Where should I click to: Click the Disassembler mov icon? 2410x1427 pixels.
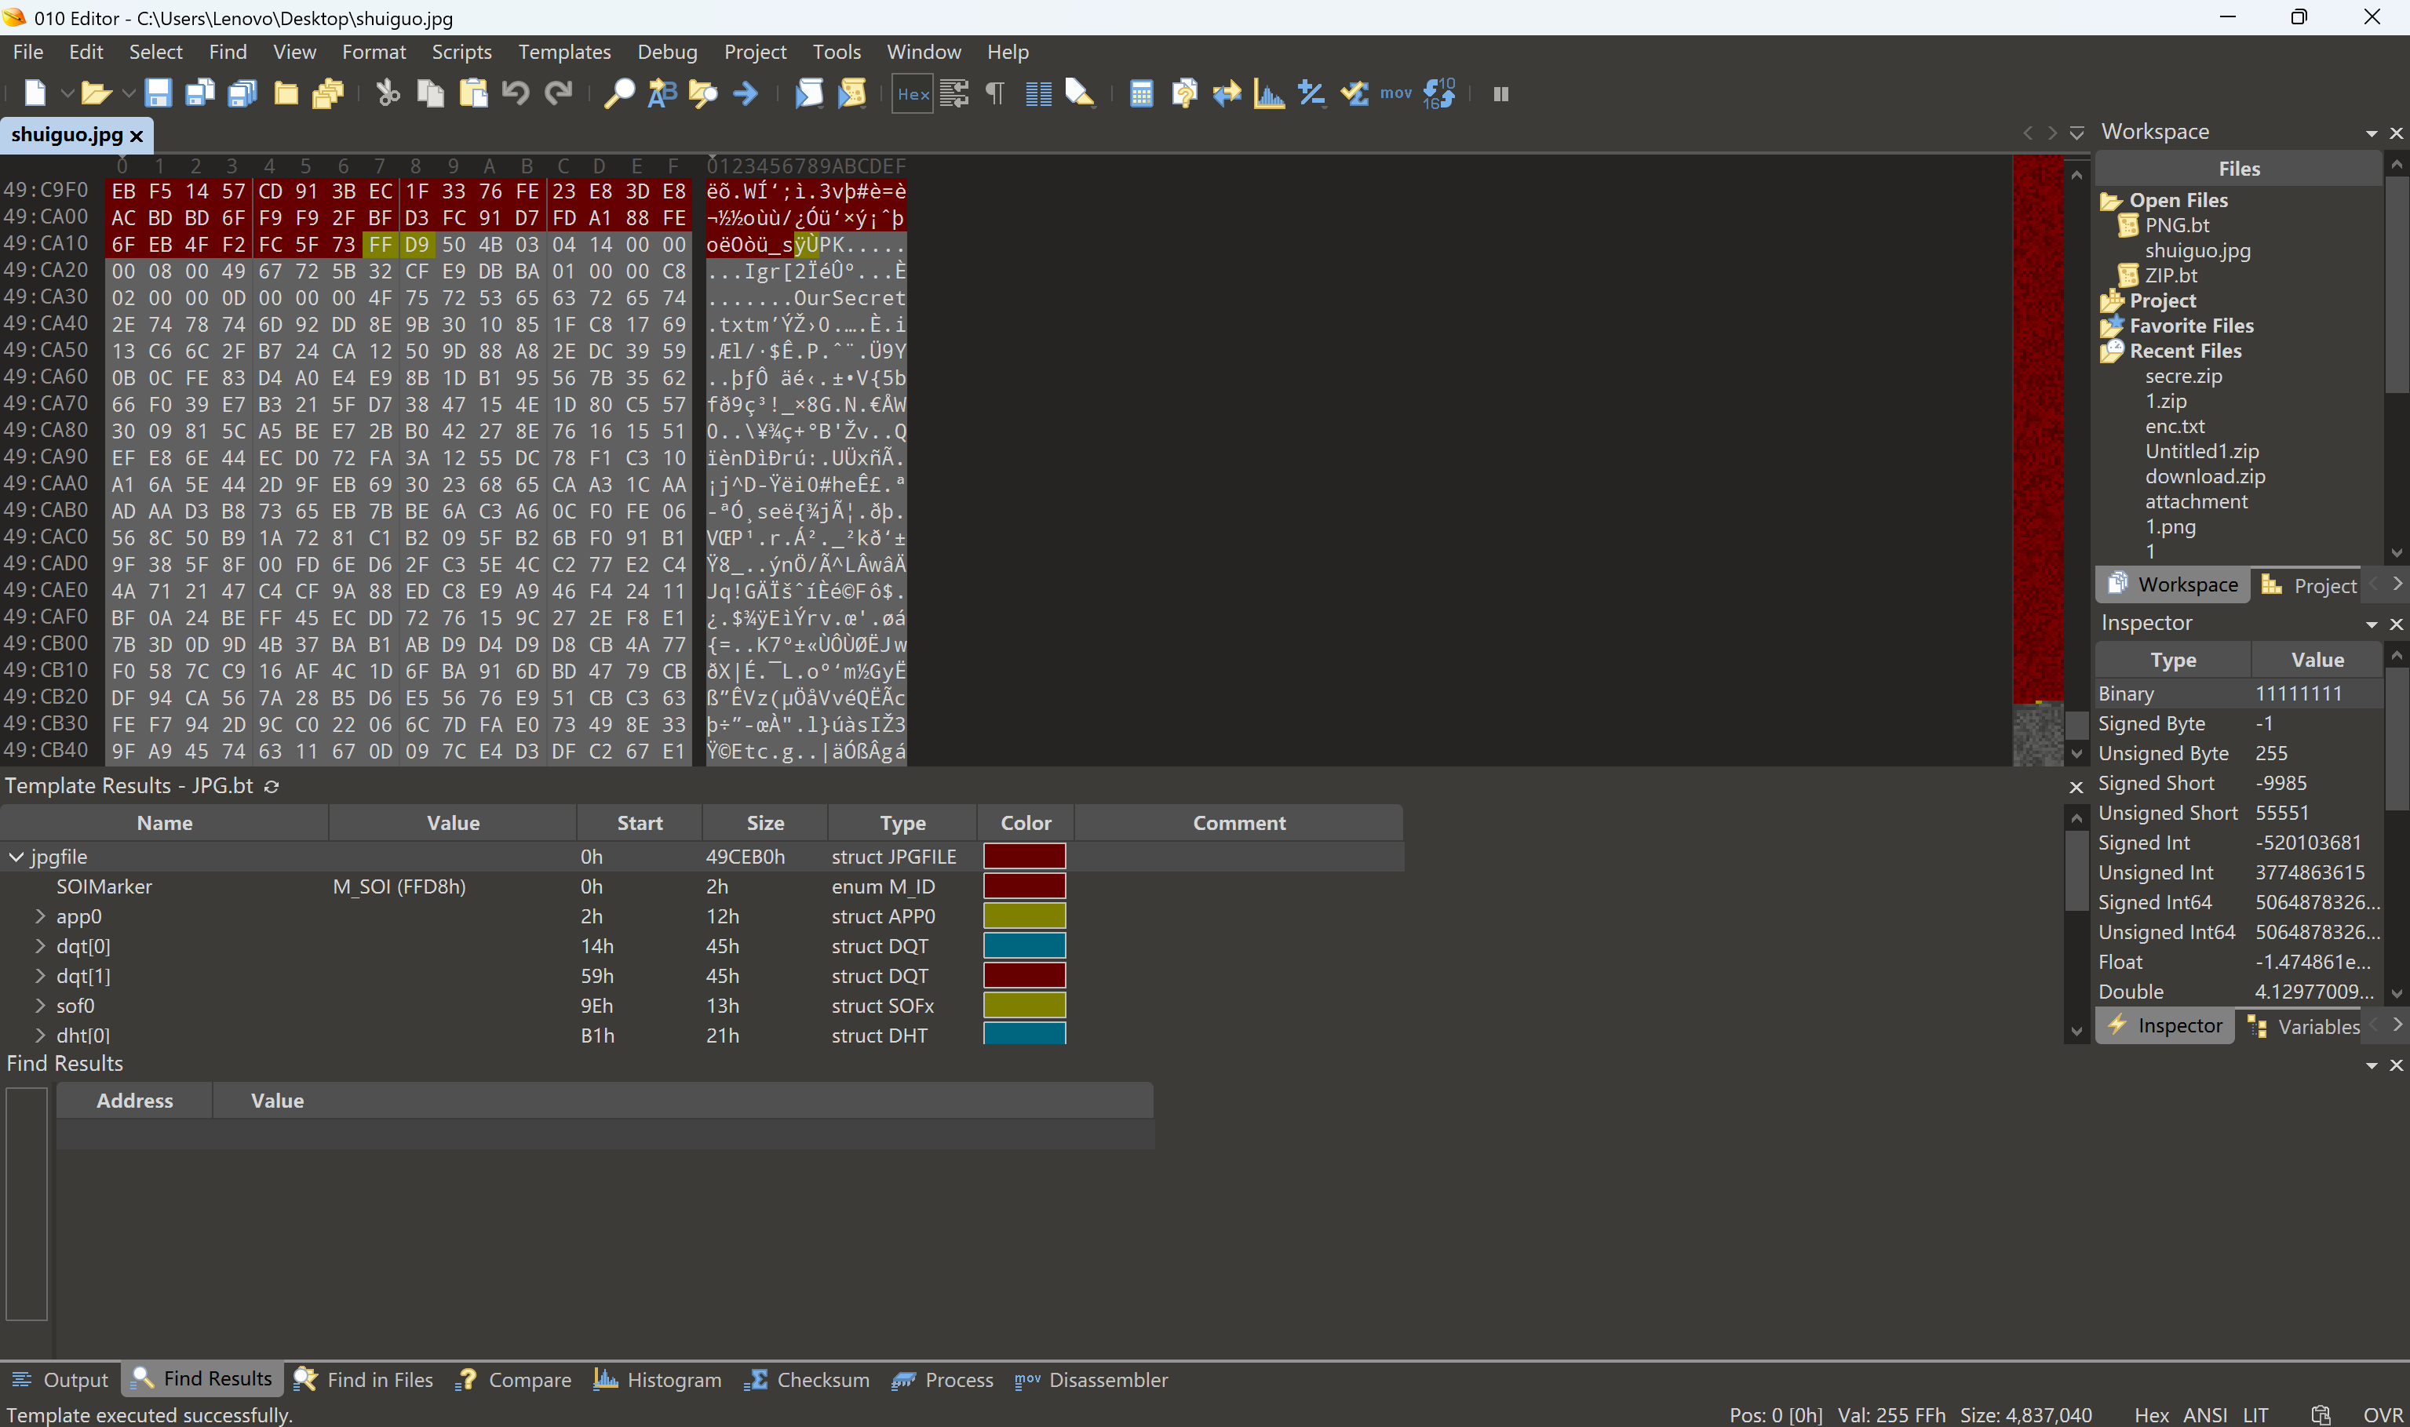click(1395, 93)
